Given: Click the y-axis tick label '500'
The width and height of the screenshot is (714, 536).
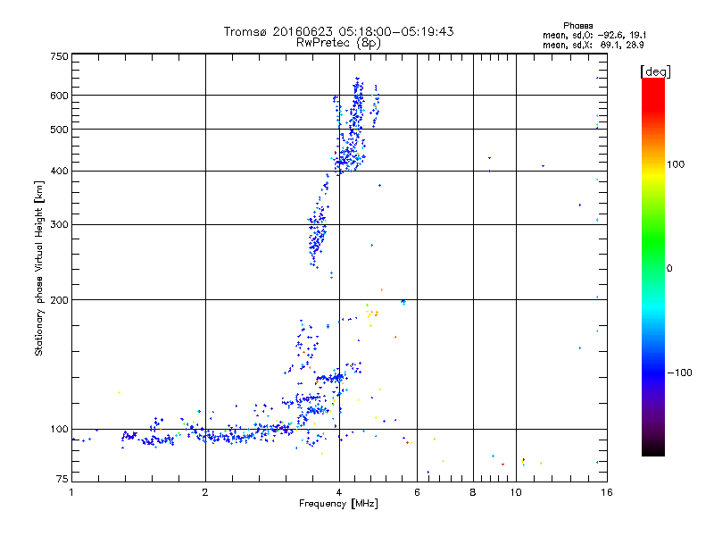Looking at the screenshot, I should [59, 130].
